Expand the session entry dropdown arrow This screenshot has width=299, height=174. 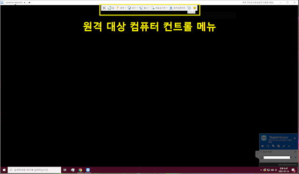[x=291, y=157]
